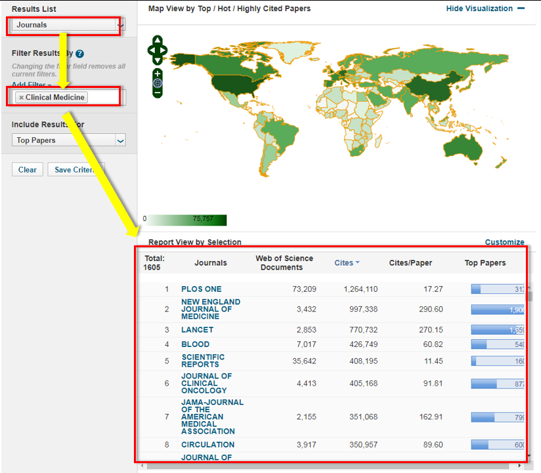
Task: Open the Results List Journals dropdown
Action: pos(69,25)
